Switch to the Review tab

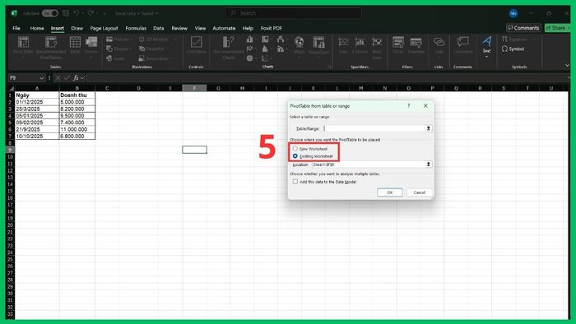point(179,28)
